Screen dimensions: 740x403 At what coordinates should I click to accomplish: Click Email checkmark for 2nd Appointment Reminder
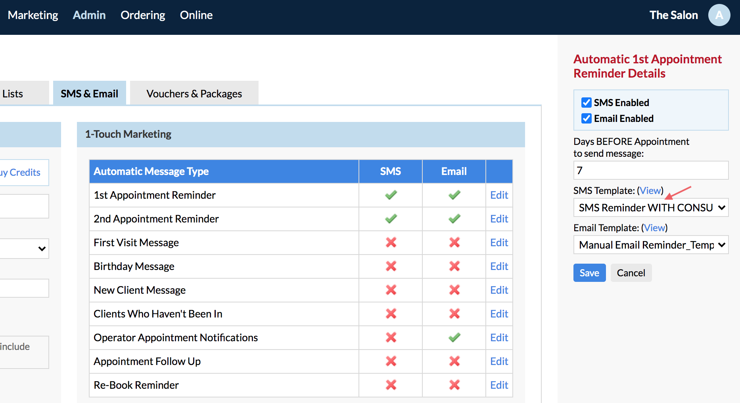454,219
